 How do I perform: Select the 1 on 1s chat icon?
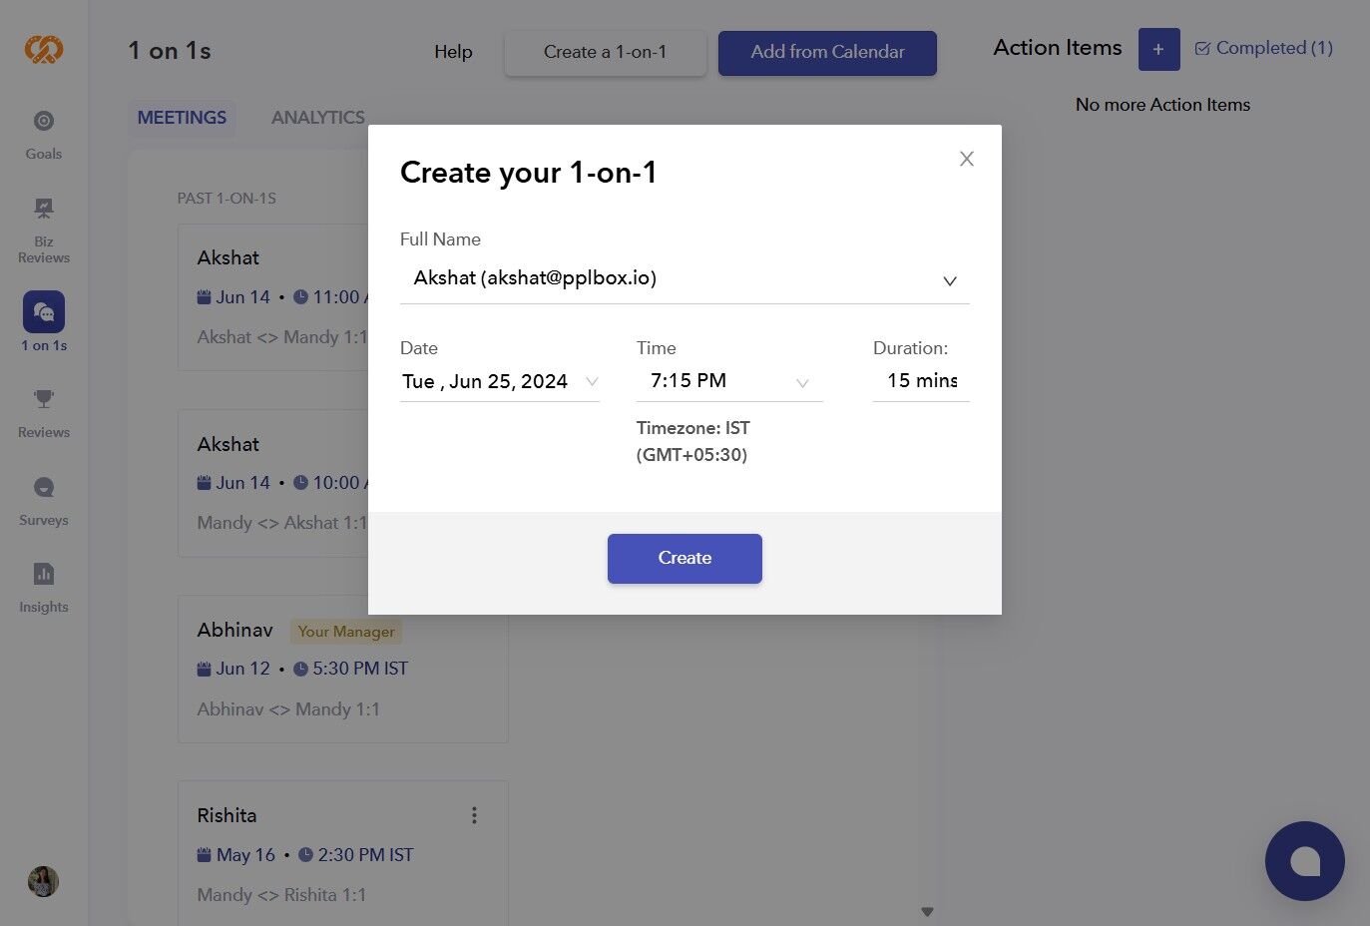44,312
